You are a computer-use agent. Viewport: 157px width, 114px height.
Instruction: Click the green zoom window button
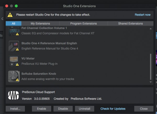(x=16, y=6)
